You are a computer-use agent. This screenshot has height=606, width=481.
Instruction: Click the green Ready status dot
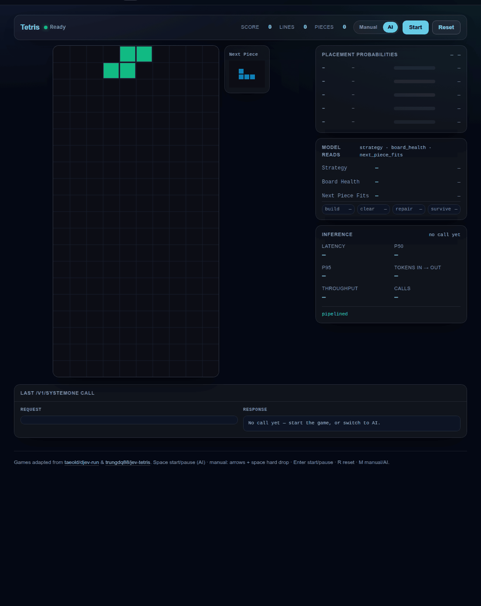click(x=46, y=27)
